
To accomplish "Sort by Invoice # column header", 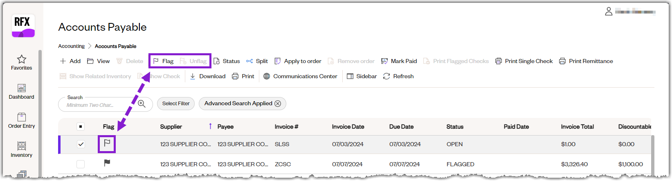I will [x=287, y=127].
